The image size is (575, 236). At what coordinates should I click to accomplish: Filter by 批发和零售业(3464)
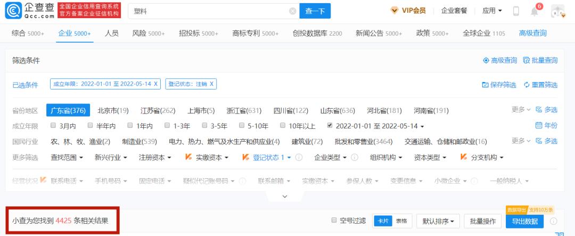point(364,141)
